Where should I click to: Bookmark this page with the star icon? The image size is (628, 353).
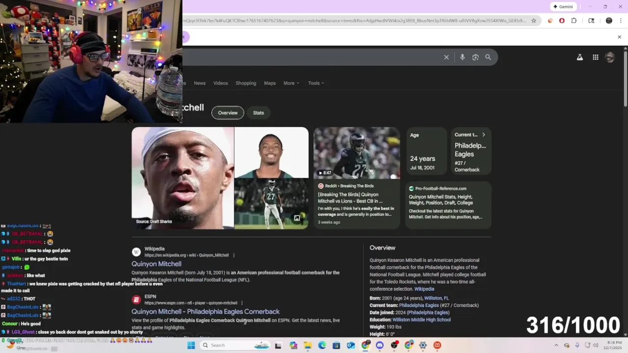click(x=534, y=21)
